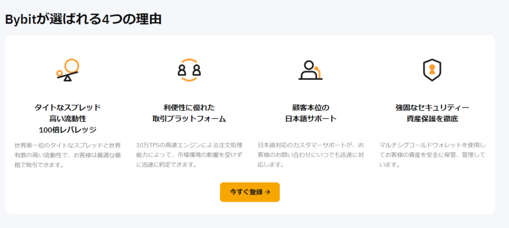This screenshot has height=228, width=509.
Task: Click the マルチシグコールドウォレット description paragraph
Action: click(432, 155)
